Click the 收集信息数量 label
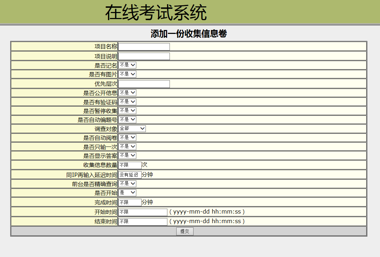 [x=100, y=165]
